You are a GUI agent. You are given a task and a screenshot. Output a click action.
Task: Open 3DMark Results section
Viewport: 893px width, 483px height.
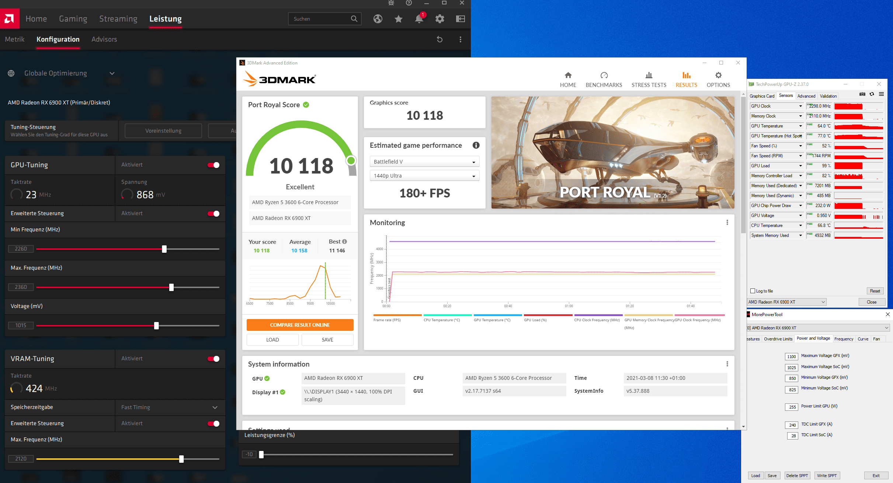coord(687,80)
